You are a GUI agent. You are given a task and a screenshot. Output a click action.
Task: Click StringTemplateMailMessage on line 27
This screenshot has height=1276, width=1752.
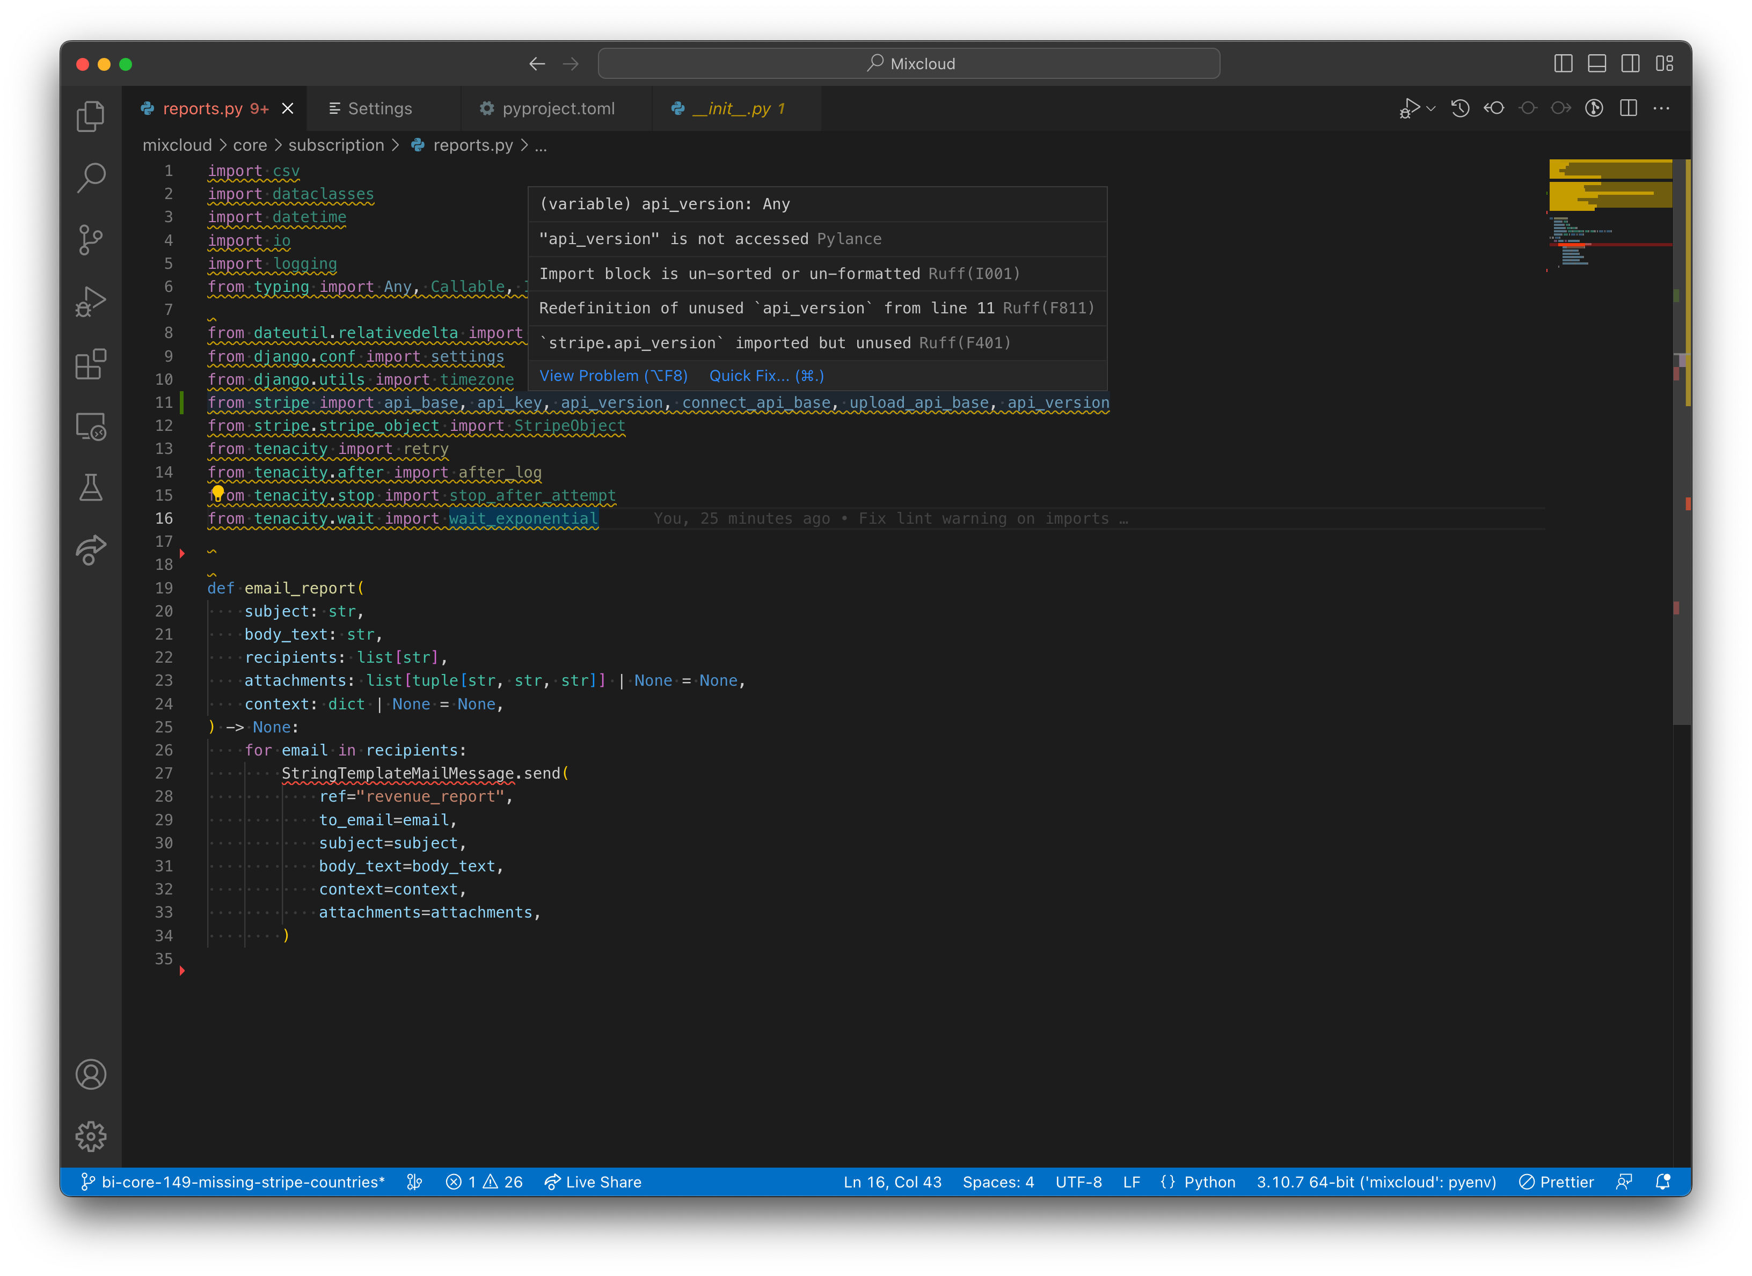tap(398, 773)
